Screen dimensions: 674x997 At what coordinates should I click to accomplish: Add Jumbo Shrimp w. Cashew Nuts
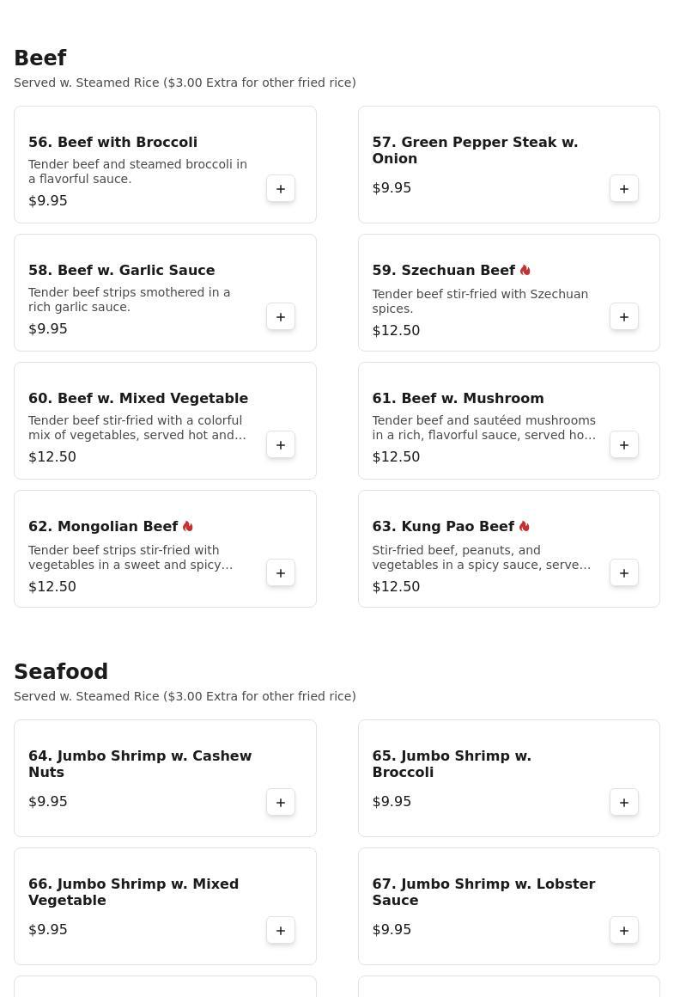tap(281, 803)
